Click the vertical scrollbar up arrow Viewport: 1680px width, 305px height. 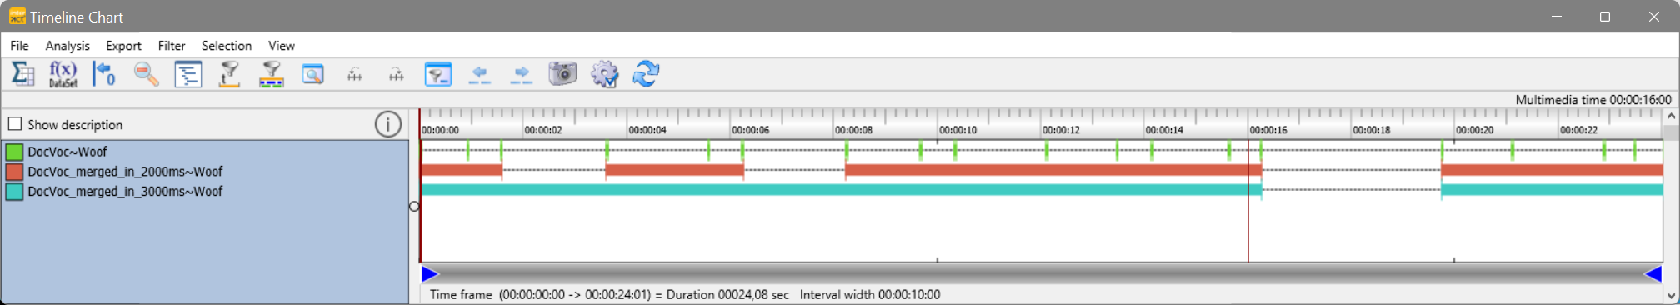1671,117
